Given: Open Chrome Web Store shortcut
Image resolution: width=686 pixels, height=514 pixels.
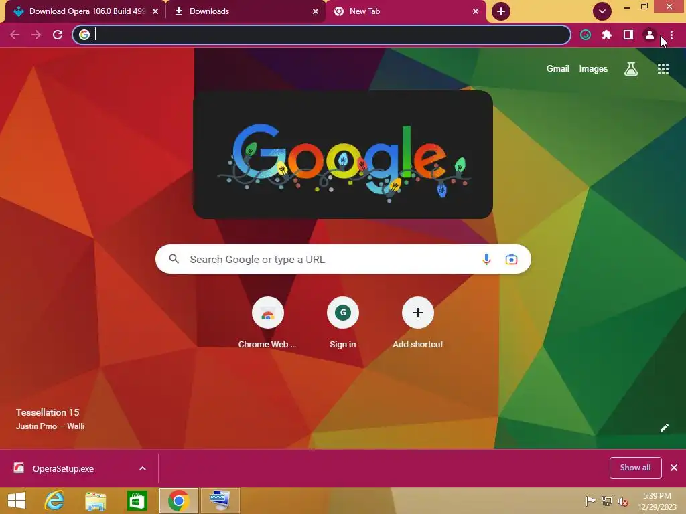Looking at the screenshot, I should [x=267, y=323].
